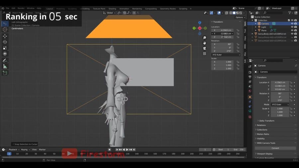This screenshot has height=168, width=299.
Task: Open the Global transform orientation dropdown
Action: pyautogui.click(x=109, y=13)
